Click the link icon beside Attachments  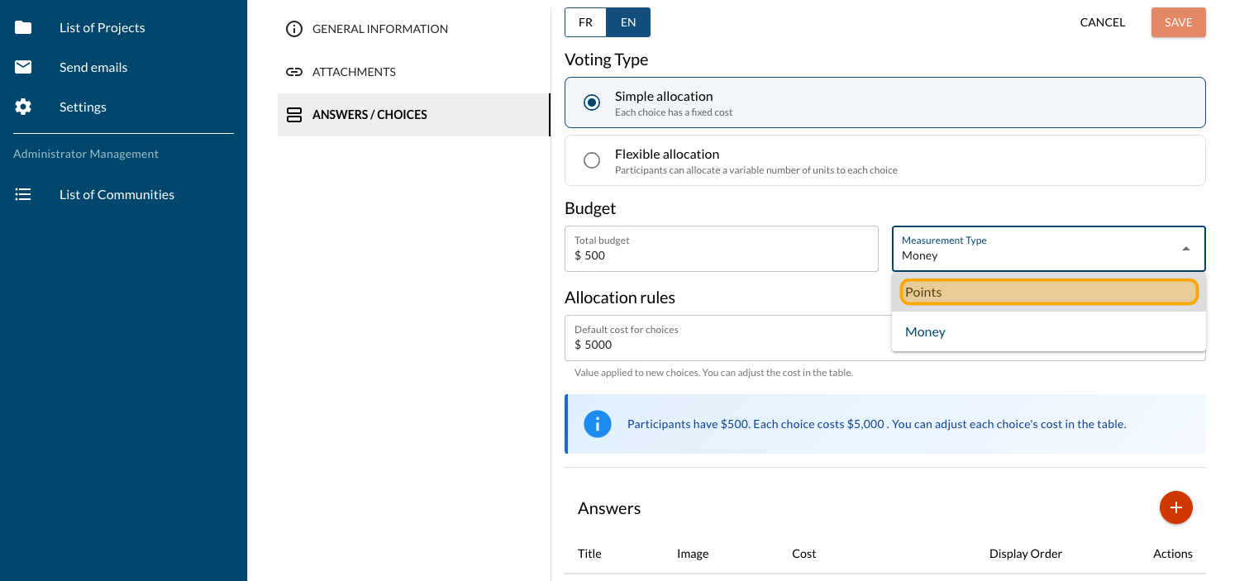tap(293, 72)
